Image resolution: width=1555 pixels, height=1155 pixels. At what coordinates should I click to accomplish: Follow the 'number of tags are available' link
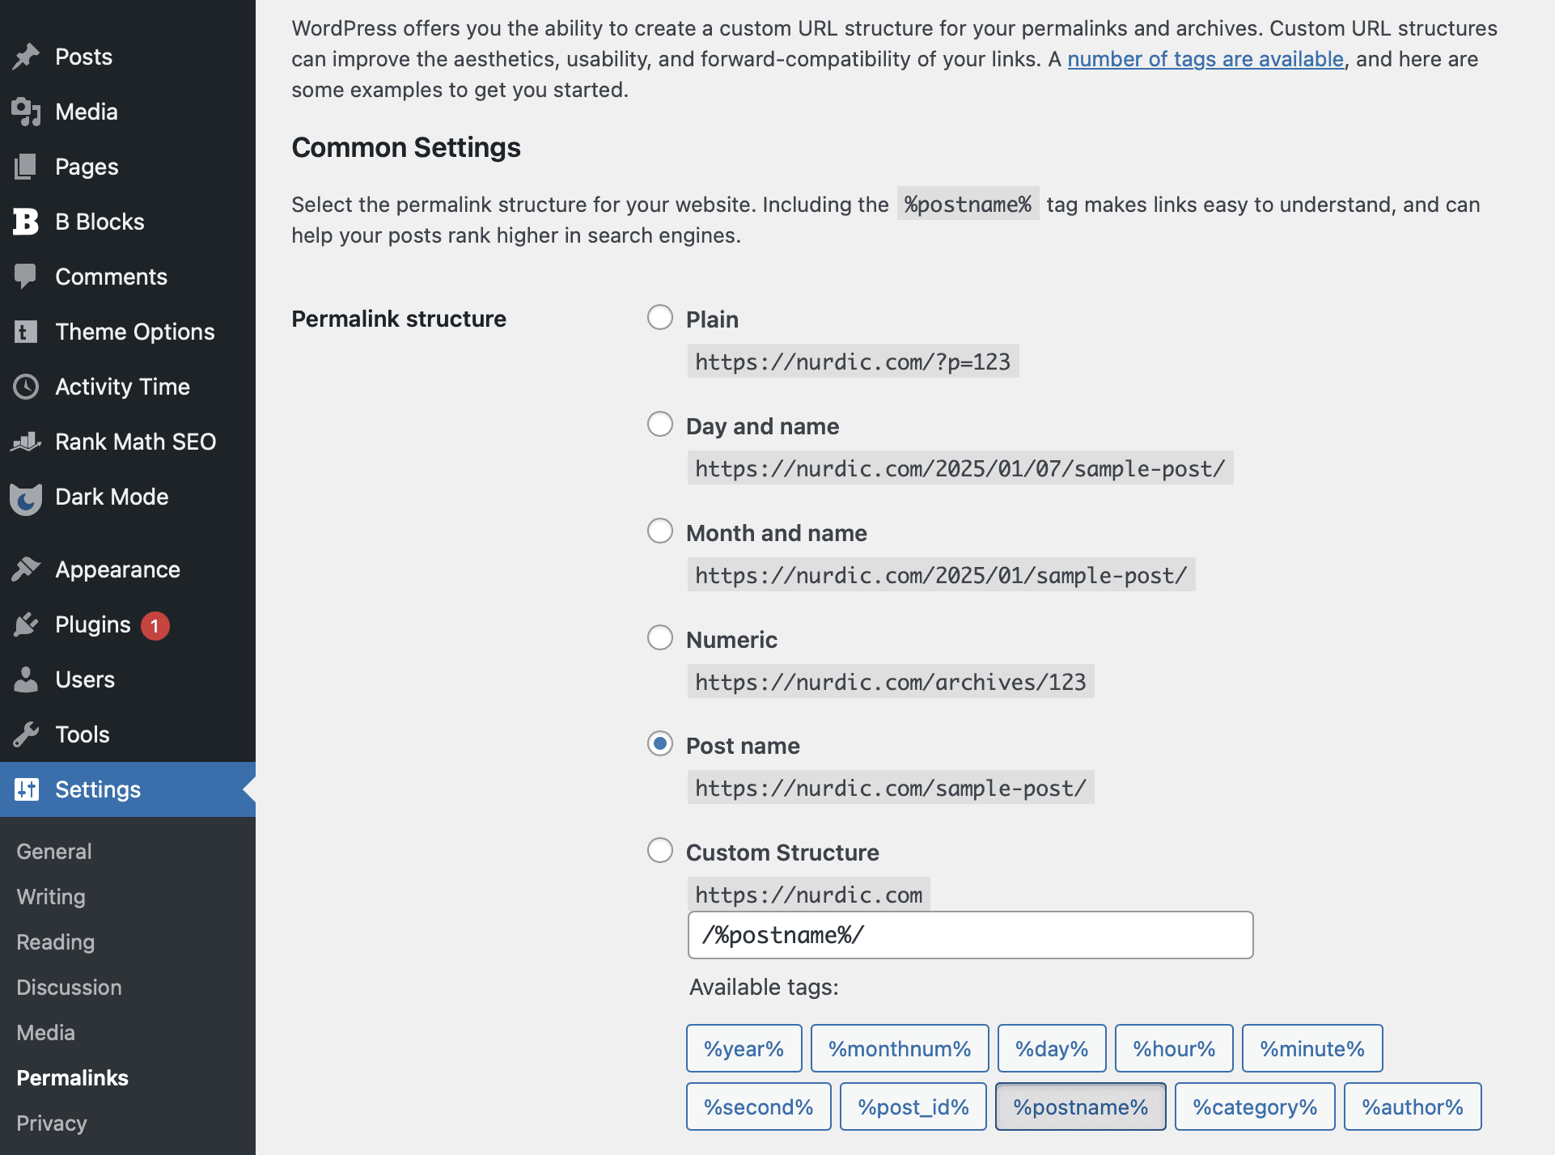[1205, 59]
